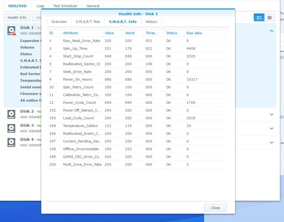
Task: Click the Disk 2 drive icon
Action: [11, 115]
